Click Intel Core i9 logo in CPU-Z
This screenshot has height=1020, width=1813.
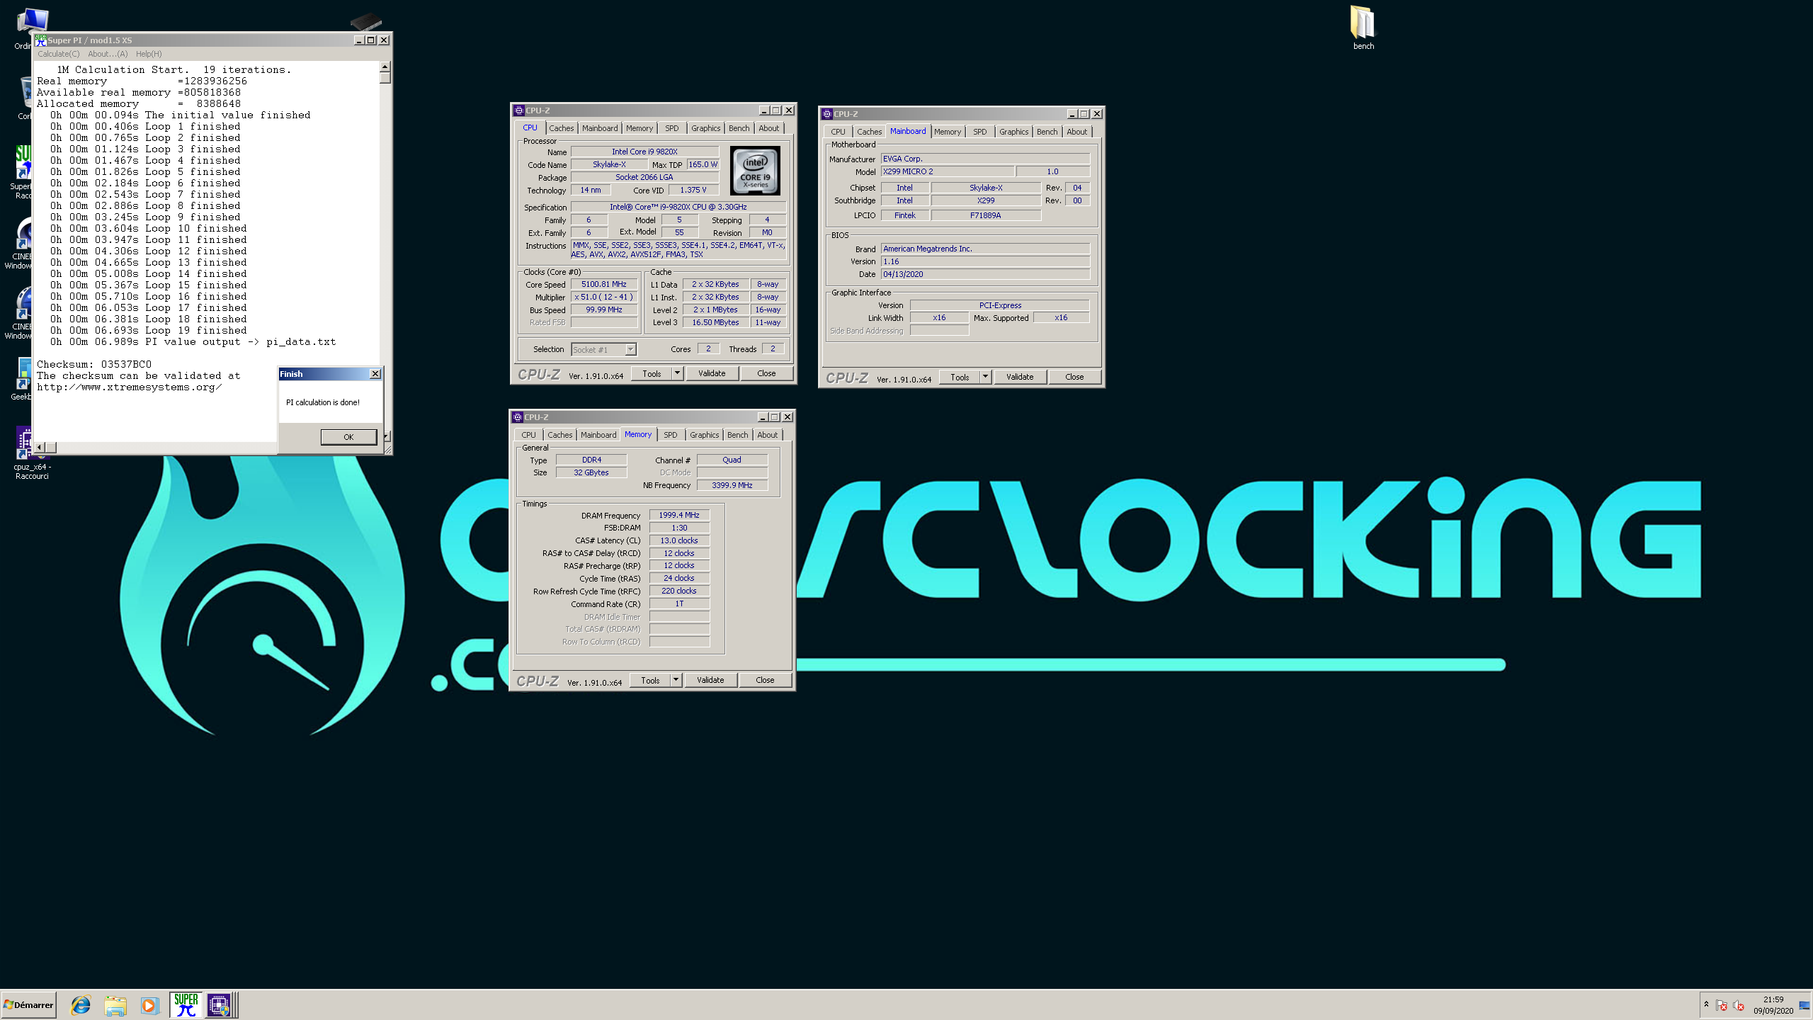[755, 171]
